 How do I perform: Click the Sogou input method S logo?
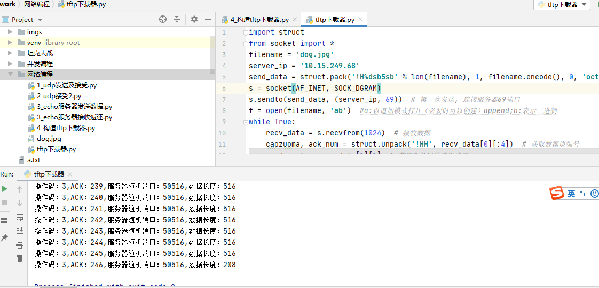pos(557,194)
